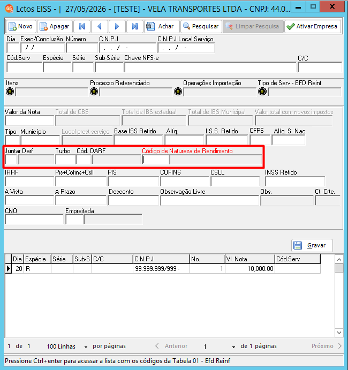This screenshot has height=370, width=348.
Task: Click the Código de Natureza de Rendimento field
Action: 156,160
